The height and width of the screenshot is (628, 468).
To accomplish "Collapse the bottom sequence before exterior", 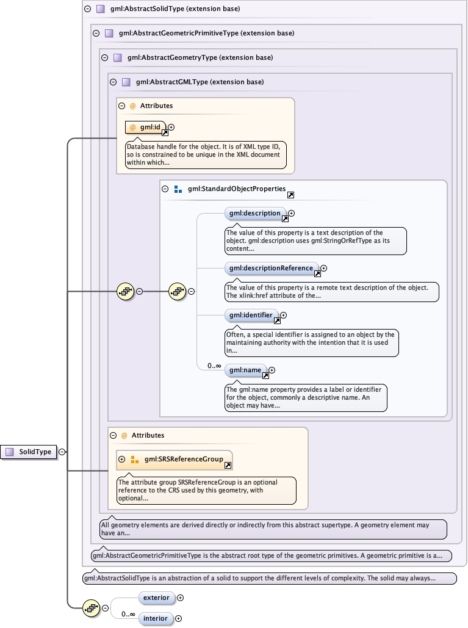I will tap(106, 608).
